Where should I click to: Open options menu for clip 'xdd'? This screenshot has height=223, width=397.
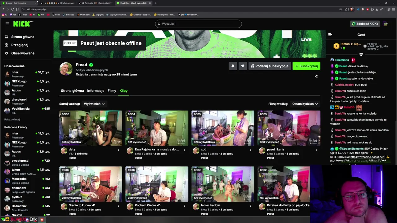250,150
